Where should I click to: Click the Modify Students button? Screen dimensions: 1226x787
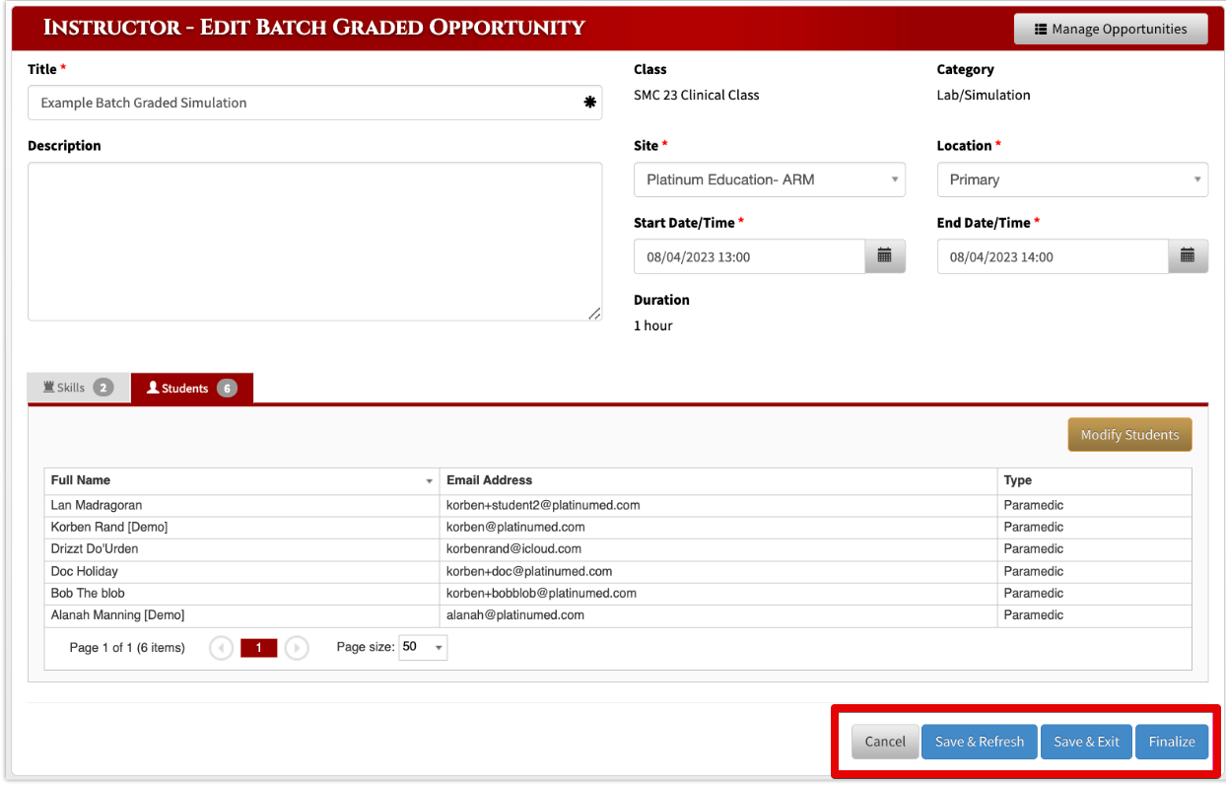click(x=1129, y=435)
